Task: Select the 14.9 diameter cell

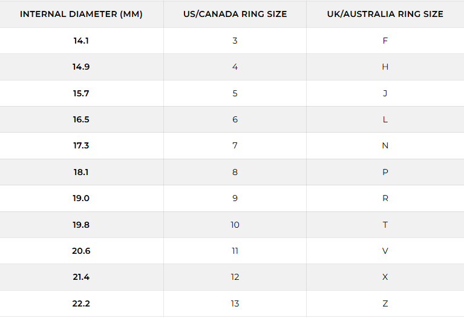Action: tap(81, 67)
